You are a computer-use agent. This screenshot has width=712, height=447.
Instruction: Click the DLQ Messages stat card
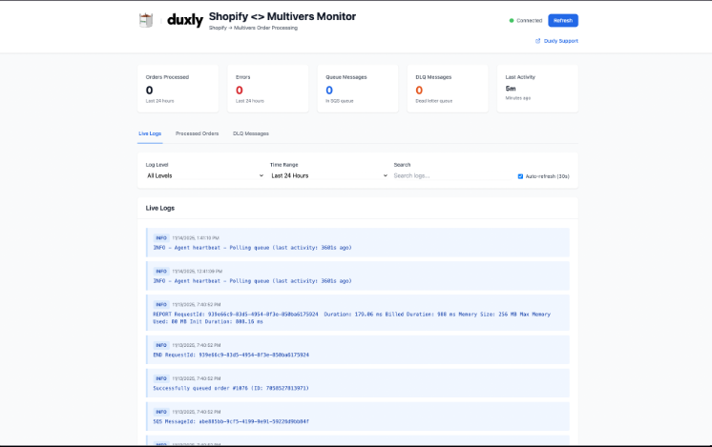448,89
